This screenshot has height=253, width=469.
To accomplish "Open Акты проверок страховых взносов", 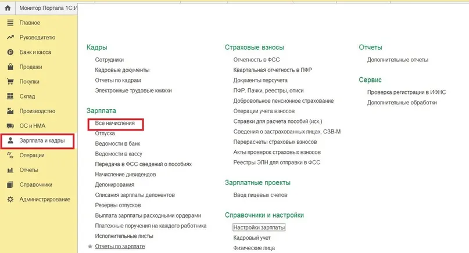I will 277,152.
